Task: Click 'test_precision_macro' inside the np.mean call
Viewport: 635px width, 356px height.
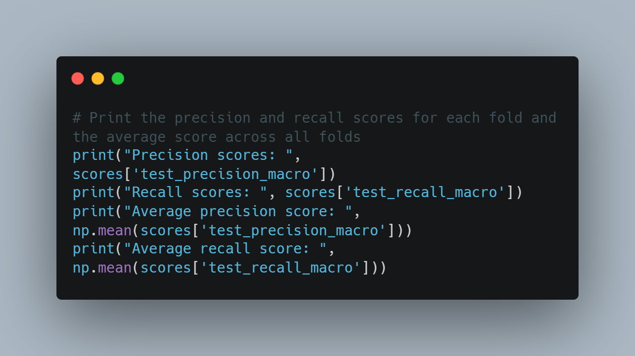Action: coord(293,230)
